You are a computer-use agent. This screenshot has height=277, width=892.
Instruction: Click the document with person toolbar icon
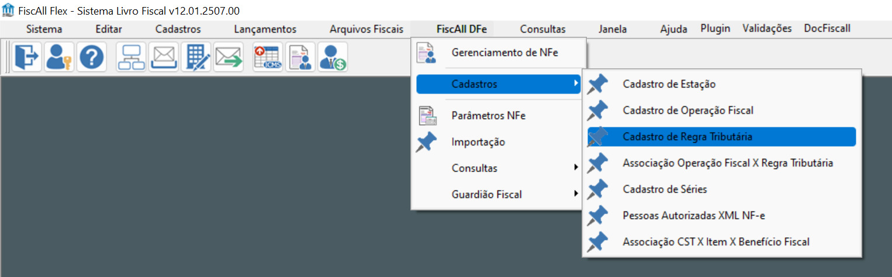(x=300, y=57)
